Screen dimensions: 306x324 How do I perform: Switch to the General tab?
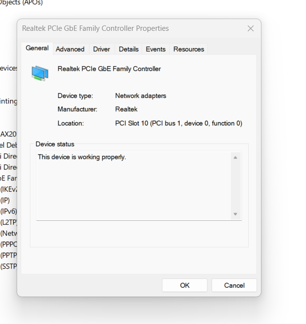37,48
